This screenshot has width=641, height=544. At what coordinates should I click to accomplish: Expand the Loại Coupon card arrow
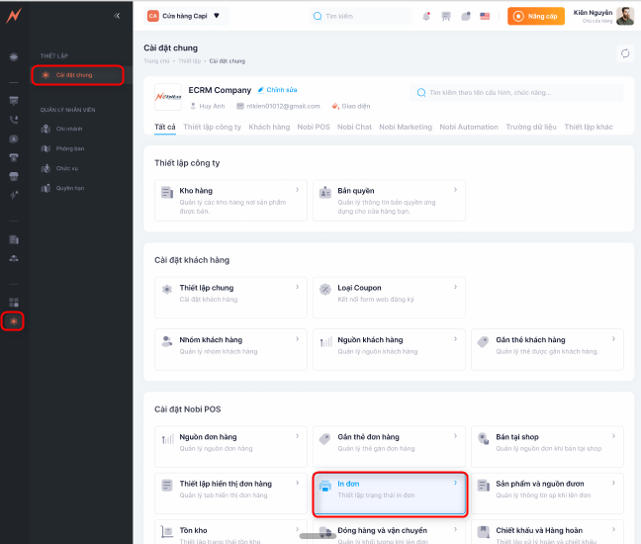[456, 287]
